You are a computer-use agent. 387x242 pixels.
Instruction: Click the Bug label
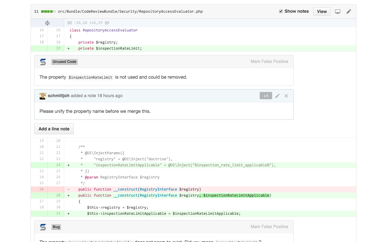point(56,227)
